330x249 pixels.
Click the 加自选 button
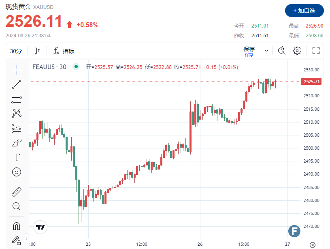pos(304,11)
